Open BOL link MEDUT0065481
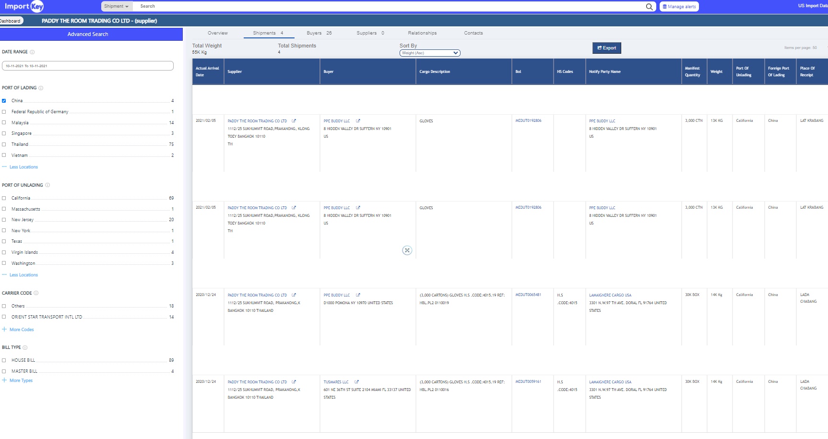 pos(528,295)
